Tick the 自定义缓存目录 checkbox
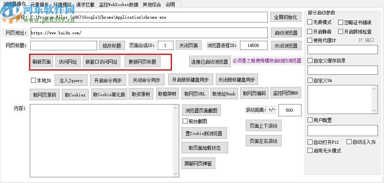This screenshot has width=384, height=183. (310, 61)
